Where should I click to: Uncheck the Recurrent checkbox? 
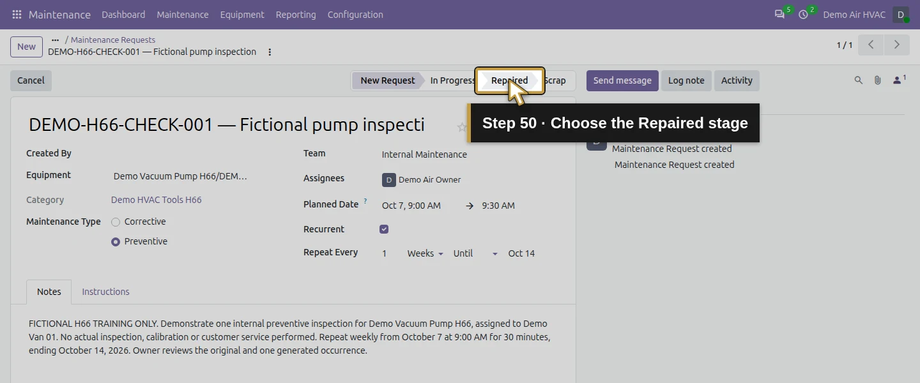[384, 229]
